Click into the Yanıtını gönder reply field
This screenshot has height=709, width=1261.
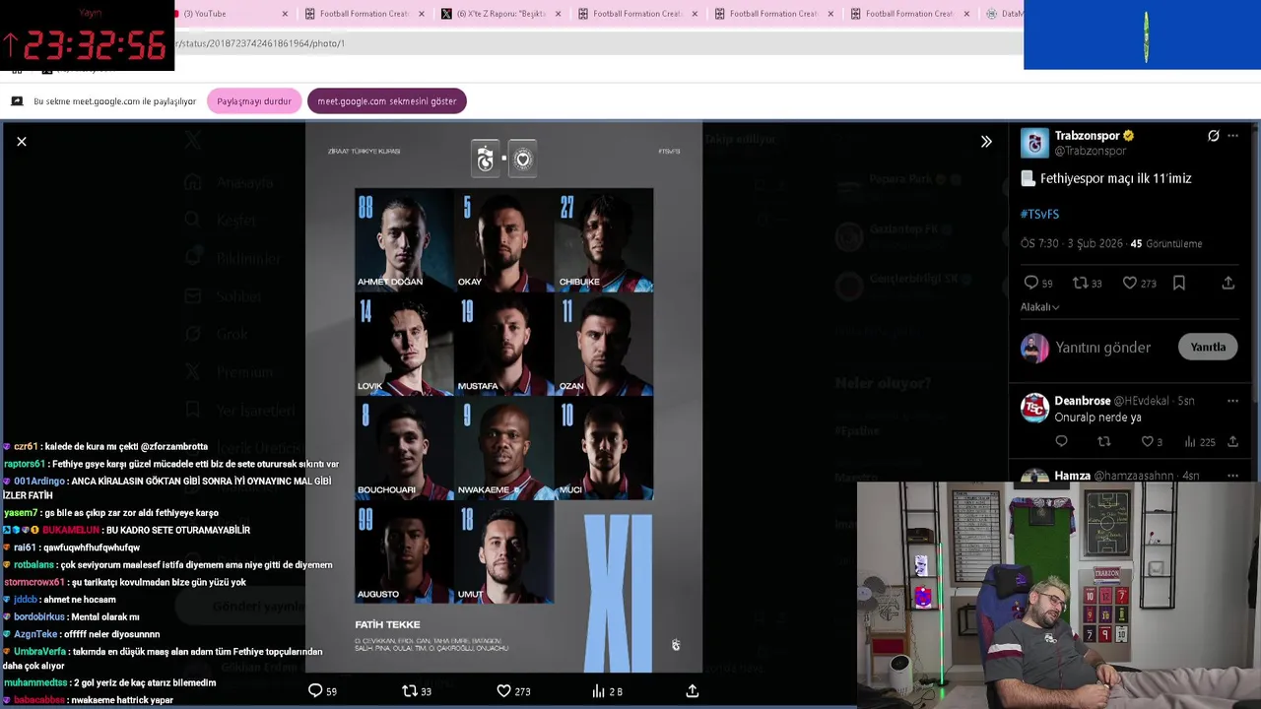coord(1102,348)
